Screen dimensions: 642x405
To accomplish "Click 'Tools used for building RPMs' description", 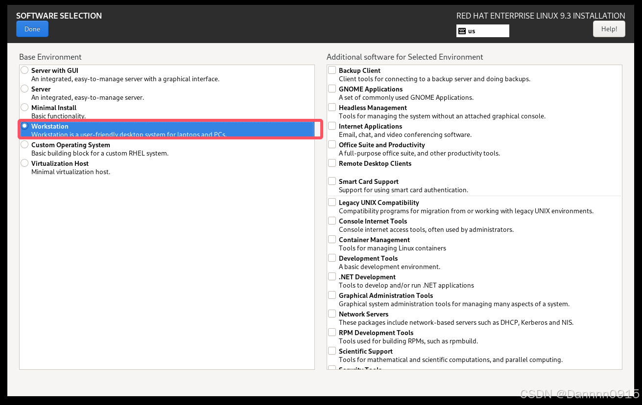I will [408, 341].
